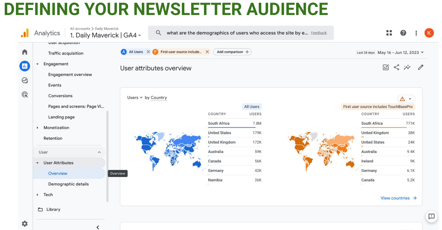Screen dimensions: 442x230
Task: Open Pages and screens report
Action: (76, 106)
